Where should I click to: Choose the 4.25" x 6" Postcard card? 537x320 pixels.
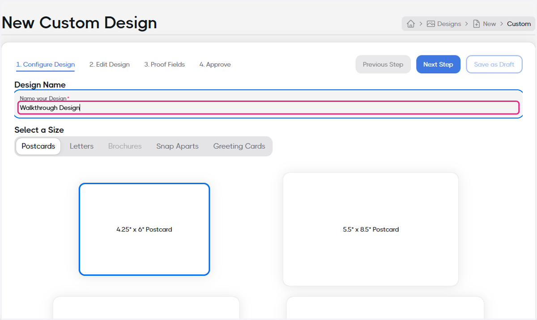click(x=144, y=229)
